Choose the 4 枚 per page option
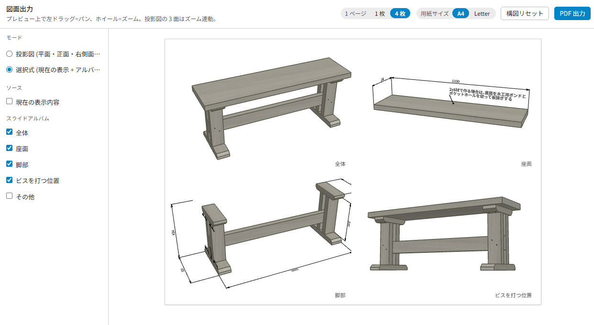The width and height of the screenshot is (594, 325). (400, 13)
